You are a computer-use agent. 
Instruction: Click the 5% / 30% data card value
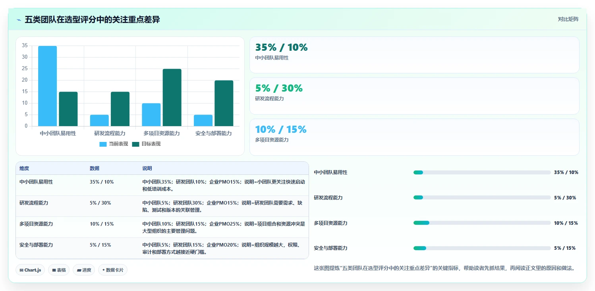click(279, 88)
